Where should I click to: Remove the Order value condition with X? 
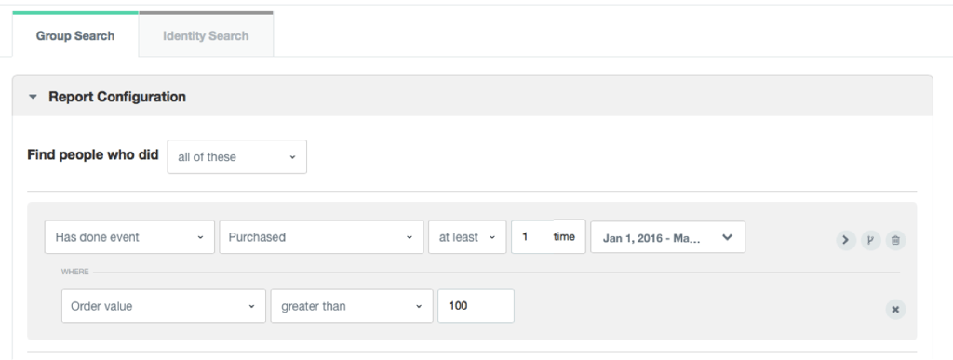pyautogui.click(x=895, y=310)
